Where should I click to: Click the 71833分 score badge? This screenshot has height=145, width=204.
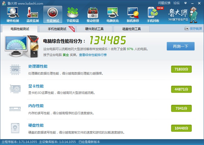[181, 69]
